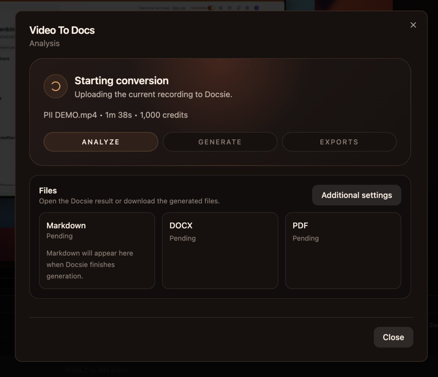Select the DOCX file card
The image size is (438, 377).
[220, 250]
